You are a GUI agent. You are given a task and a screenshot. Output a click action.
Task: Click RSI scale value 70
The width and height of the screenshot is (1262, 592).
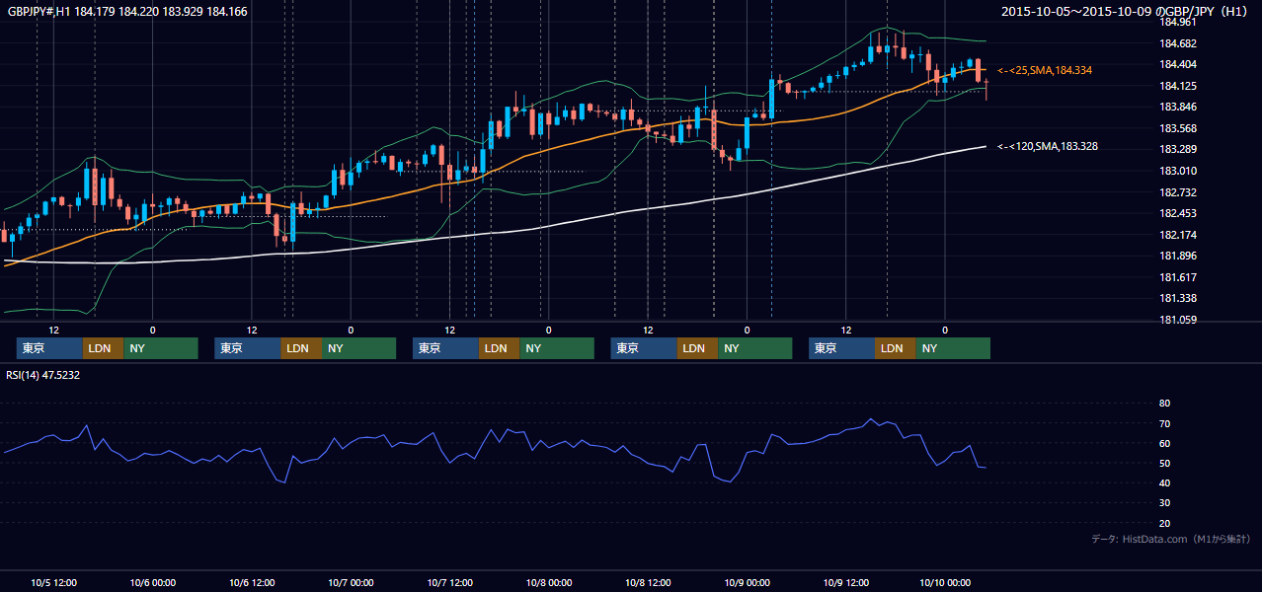coord(1164,423)
